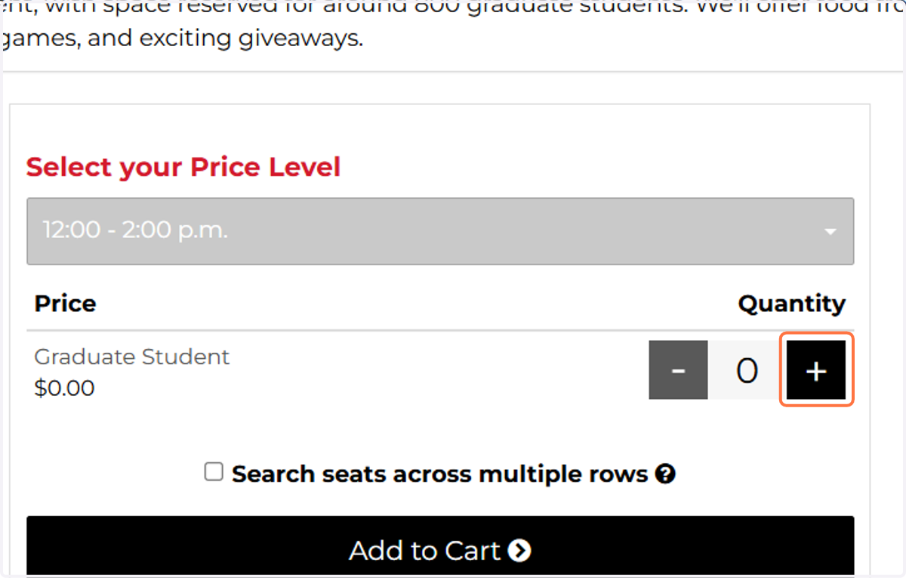Enable Search seats across multiple rows checkbox
This screenshot has width=906, height=578.
coord(214,473)
